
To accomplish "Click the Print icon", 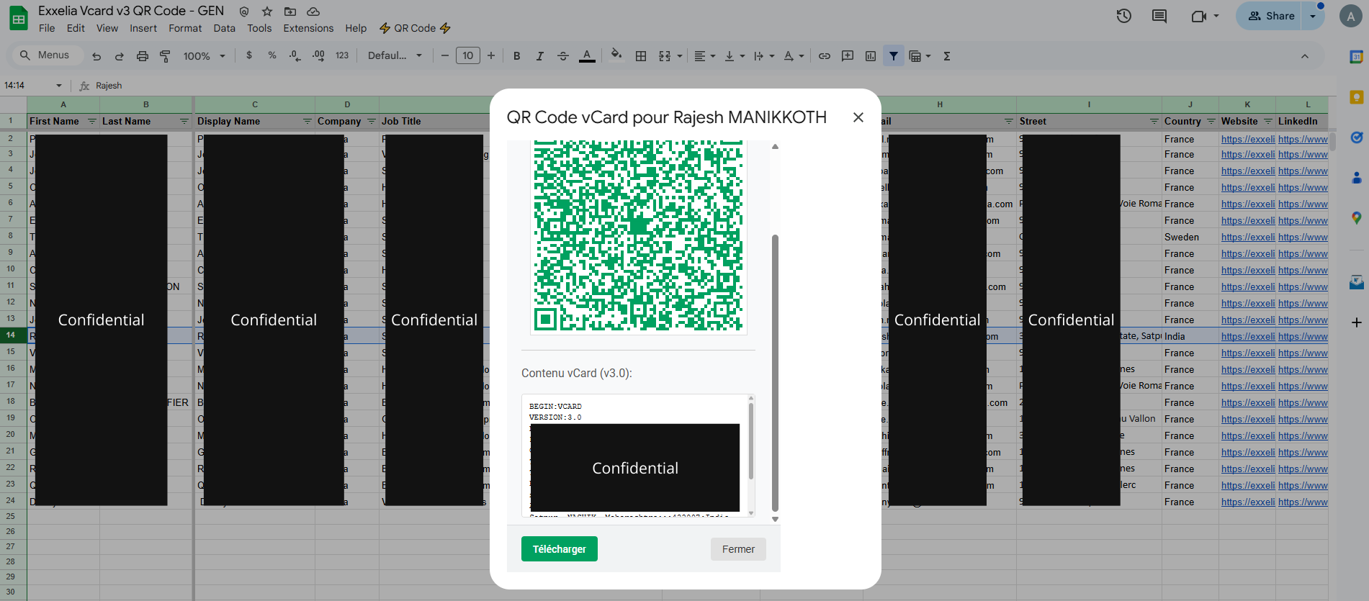I will point(143,56).
